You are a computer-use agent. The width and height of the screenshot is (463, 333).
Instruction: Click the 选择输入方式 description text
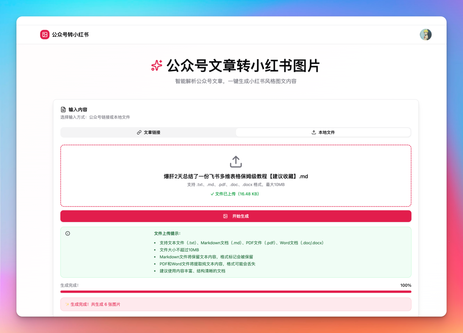click(95, 117)
